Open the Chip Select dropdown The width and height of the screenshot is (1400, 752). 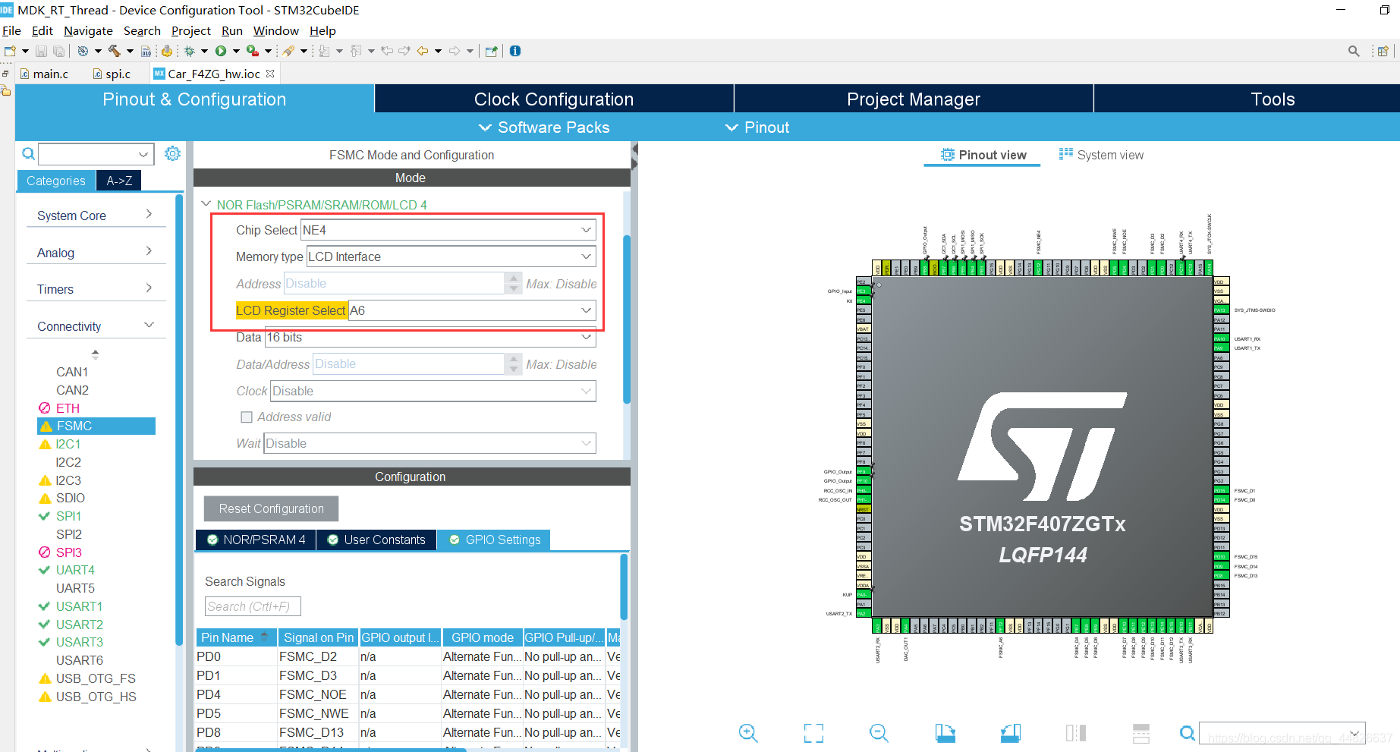pos(448,230)
